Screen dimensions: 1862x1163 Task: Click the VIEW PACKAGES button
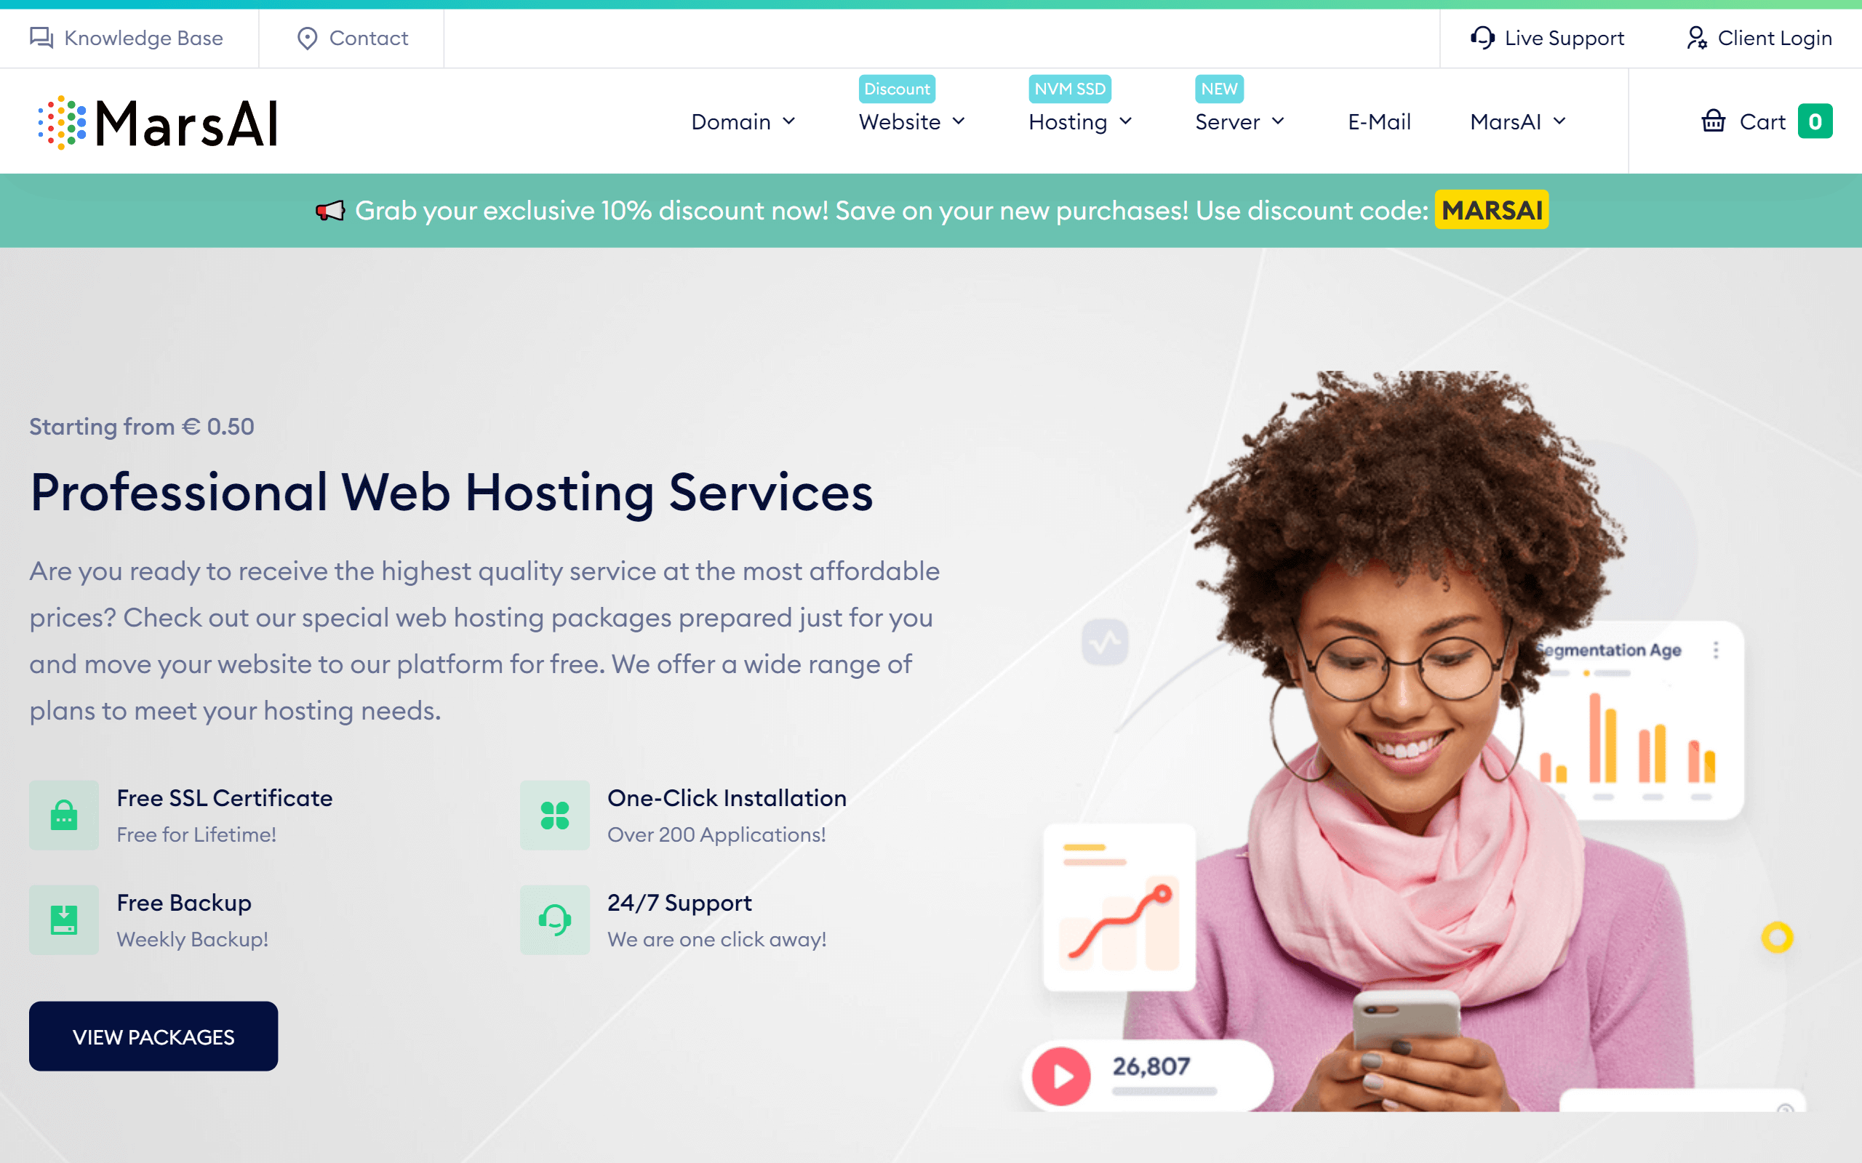[x=154, y=1036]
